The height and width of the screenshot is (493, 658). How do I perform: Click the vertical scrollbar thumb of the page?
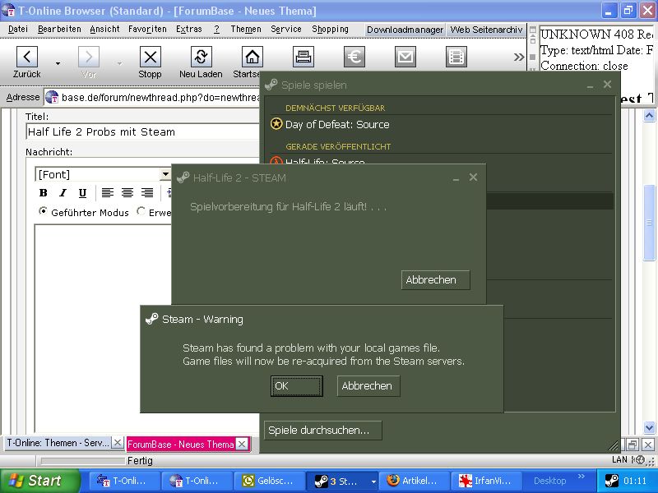click(649, 223)
